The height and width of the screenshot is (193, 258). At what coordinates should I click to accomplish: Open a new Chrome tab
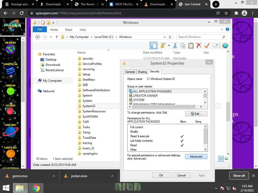coord(216,4)
